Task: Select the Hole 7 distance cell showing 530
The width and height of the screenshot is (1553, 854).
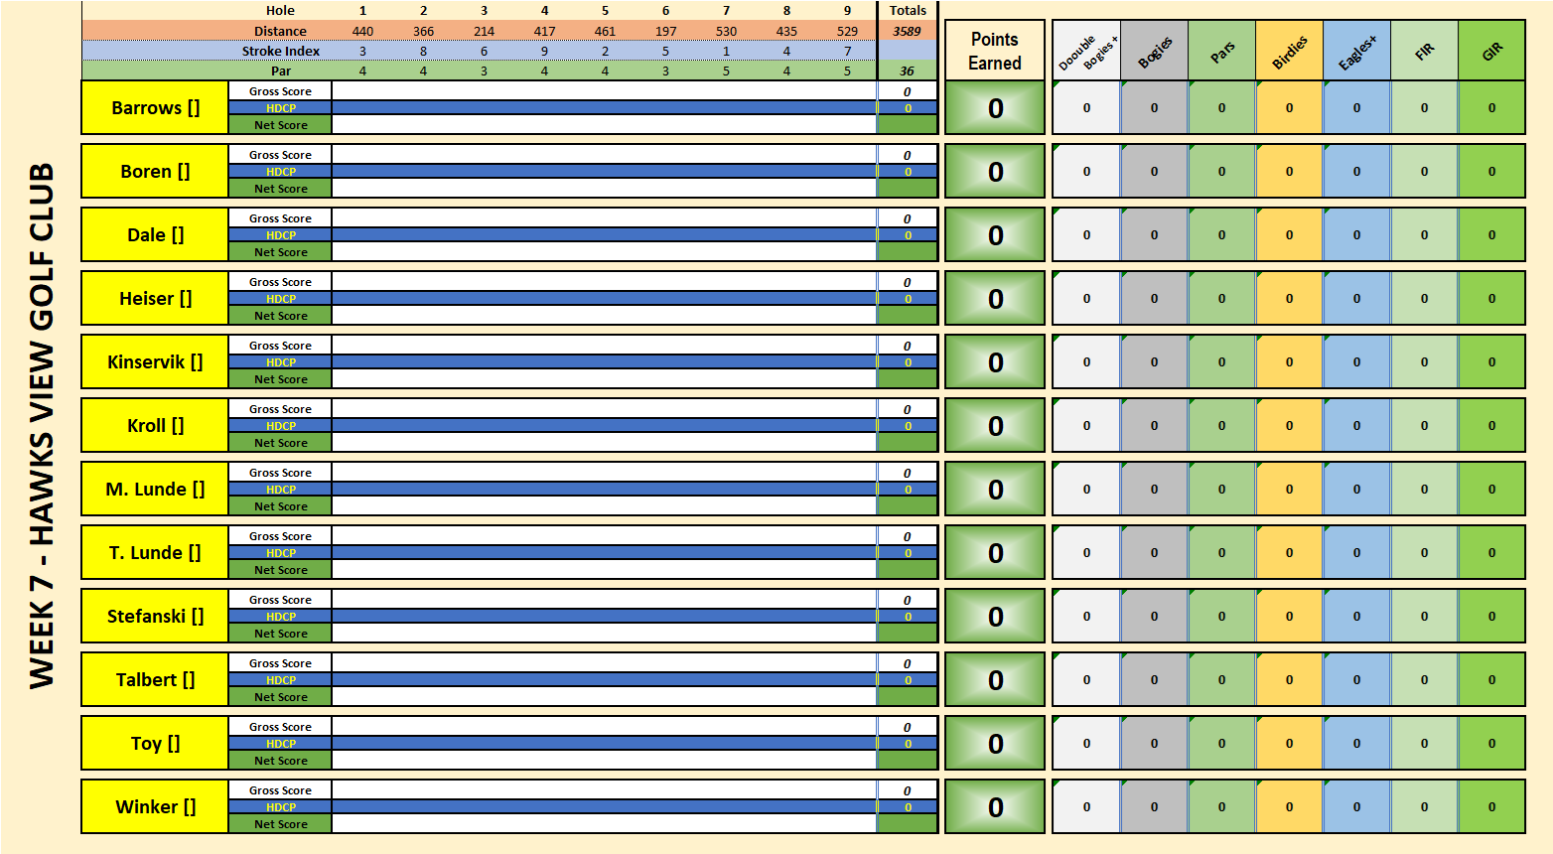Action: pyautogui.click(x=726, y=31)
